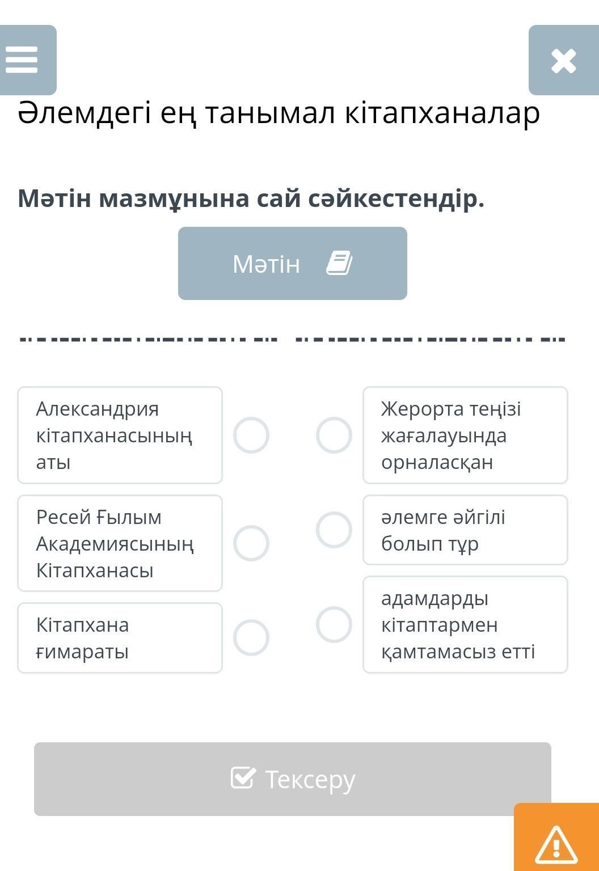599x871 pixels.
Task: Close the quiz with X button
Action: [563, 61]
